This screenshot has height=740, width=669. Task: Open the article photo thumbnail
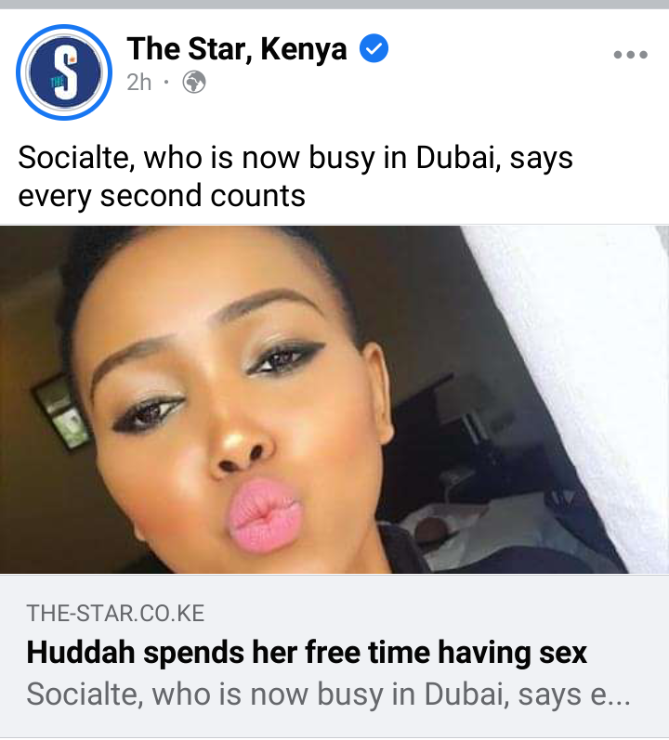click(x=334, y=399)
